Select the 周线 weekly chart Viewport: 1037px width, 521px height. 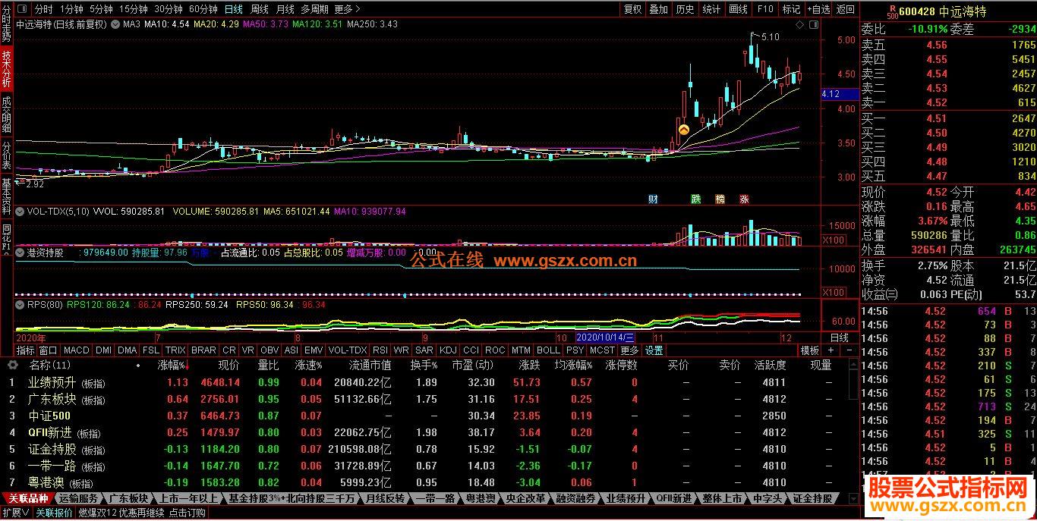point(260,9)
